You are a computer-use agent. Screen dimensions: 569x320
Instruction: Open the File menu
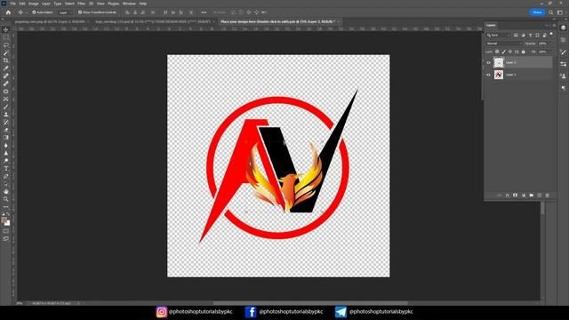(13, 4)
